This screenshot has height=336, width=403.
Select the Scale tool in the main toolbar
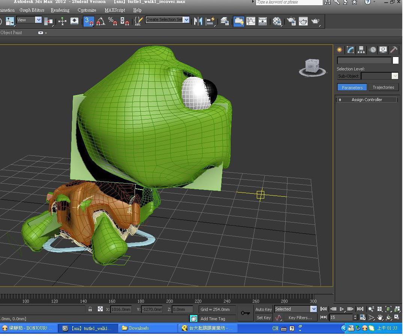(x=10, y=21)
